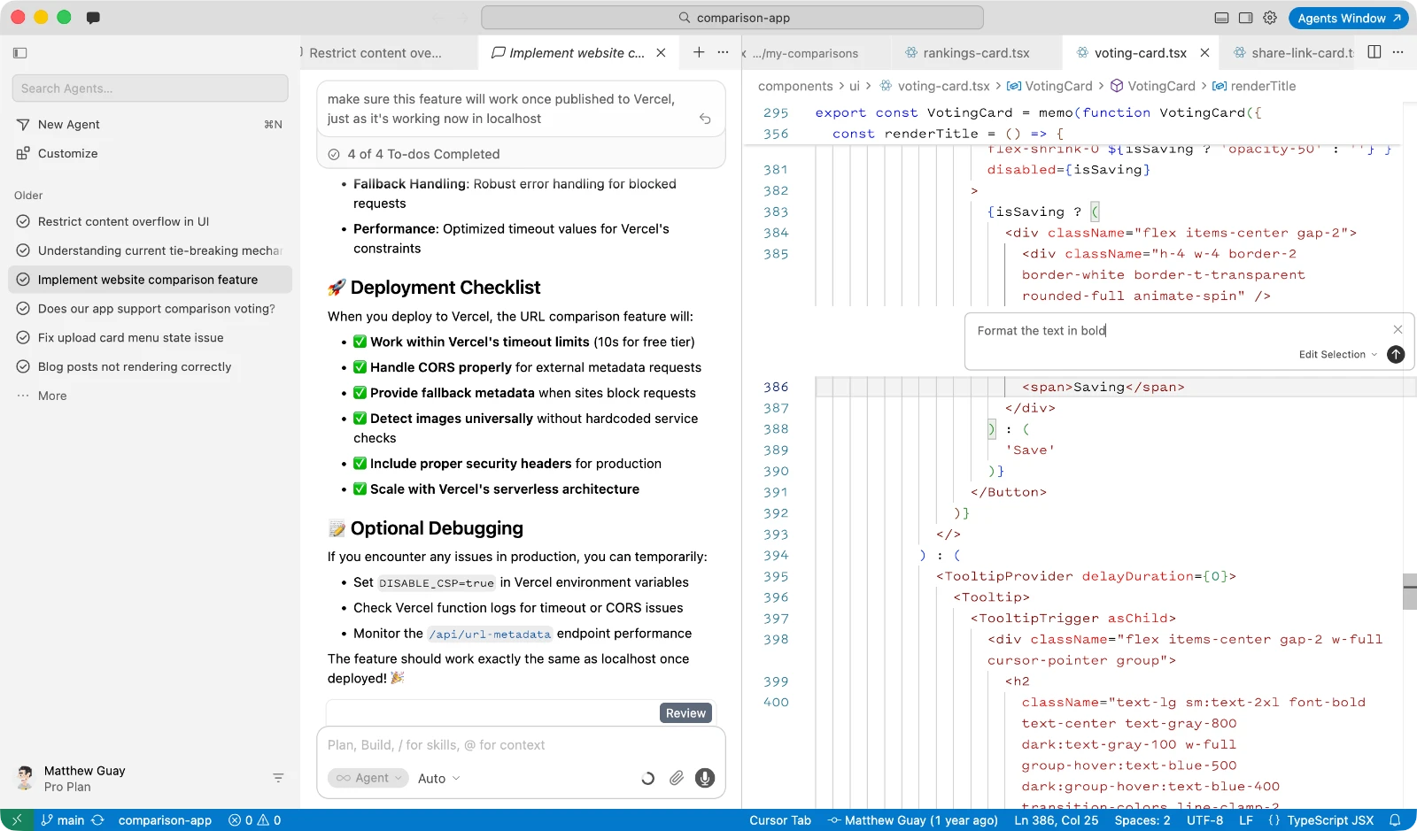The width and height of the screenshot is (1417, 831).
Task: Toggle the left sidebar panel icon
Action: point(20,53)
